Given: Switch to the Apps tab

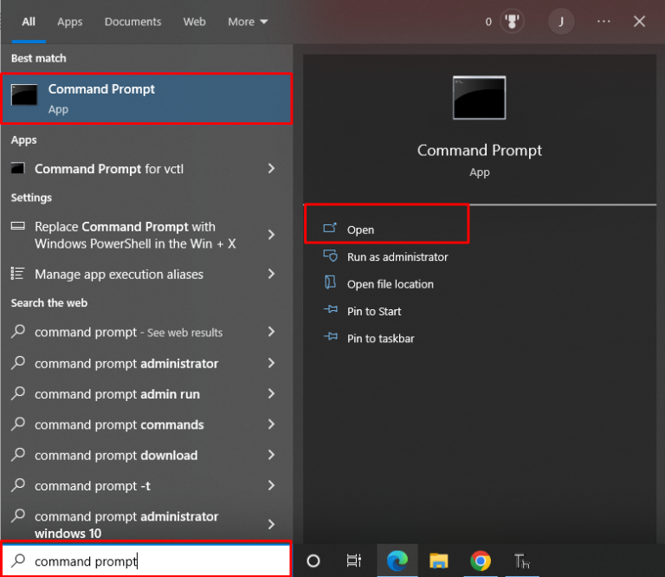Looking at the screenshot, I should click(69, 22).
